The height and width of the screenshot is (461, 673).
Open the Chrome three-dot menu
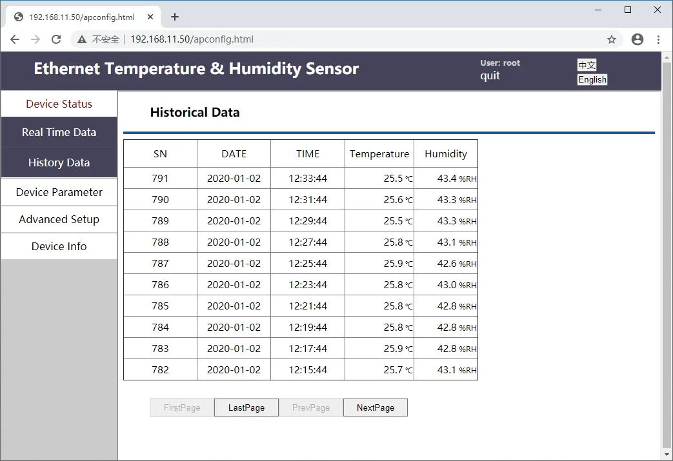(658, 39)
